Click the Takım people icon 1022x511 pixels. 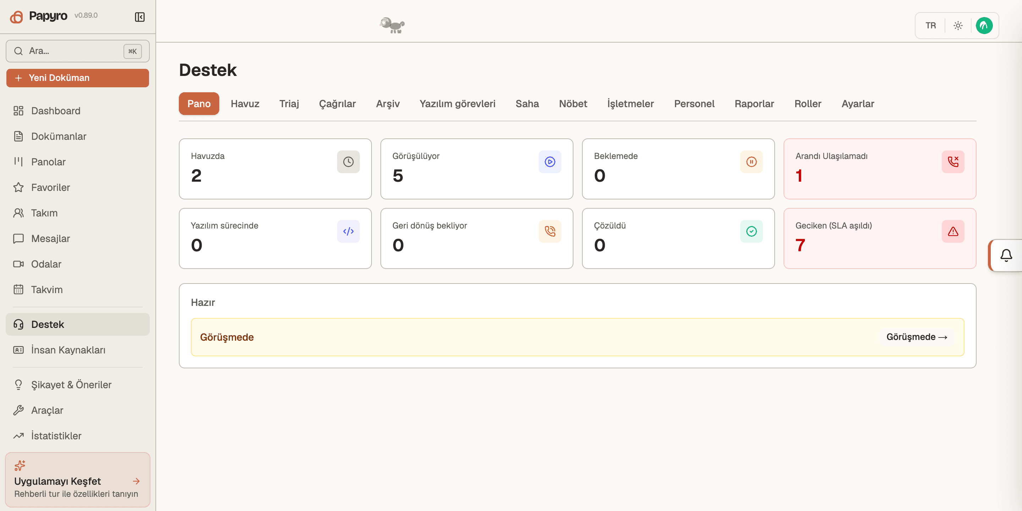18,213
